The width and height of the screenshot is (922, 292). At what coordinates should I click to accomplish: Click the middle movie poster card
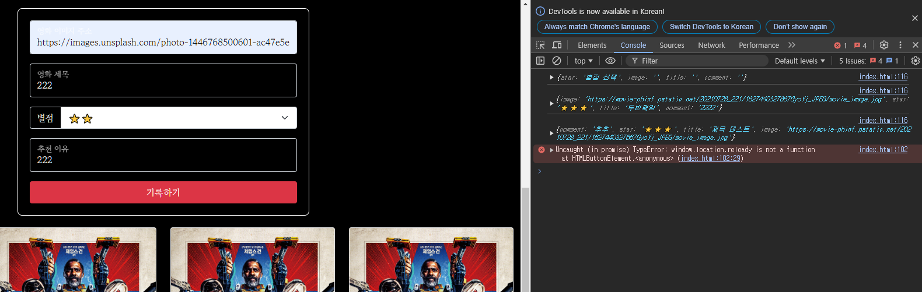(x=253, y=260)
